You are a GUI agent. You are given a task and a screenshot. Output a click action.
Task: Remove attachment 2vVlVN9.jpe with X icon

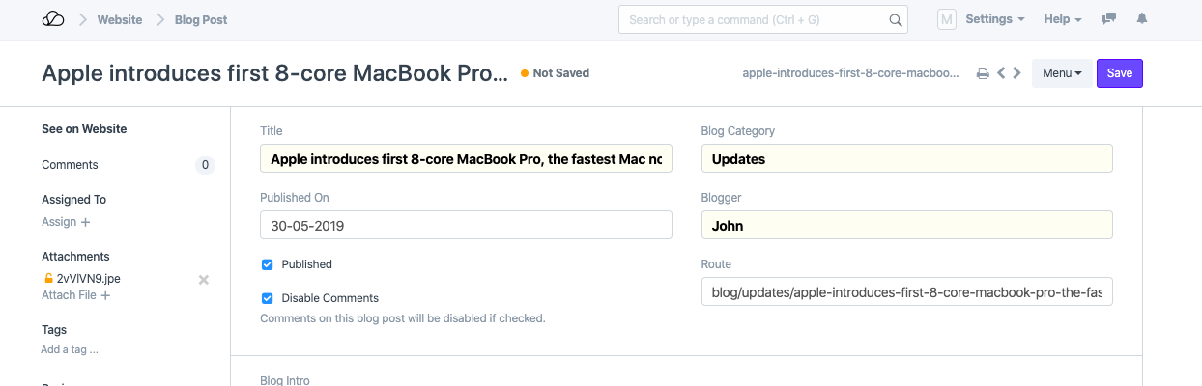203,279
